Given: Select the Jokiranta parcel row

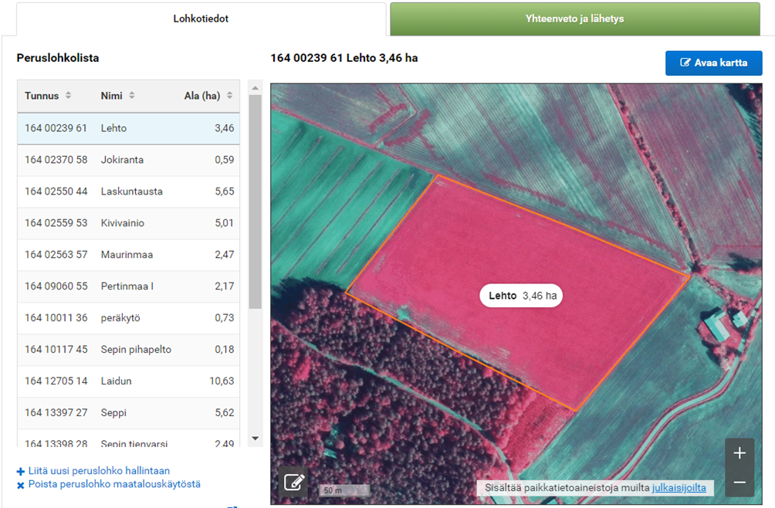Looking at the screenshot, I should [x=128, y=160].
